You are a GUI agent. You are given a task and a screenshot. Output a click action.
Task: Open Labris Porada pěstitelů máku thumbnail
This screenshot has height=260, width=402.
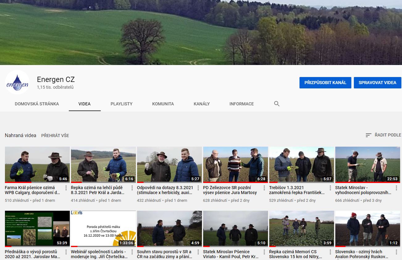103,229
